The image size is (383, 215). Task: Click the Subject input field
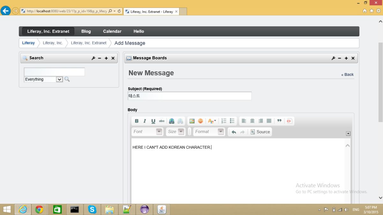click(190, 96)
